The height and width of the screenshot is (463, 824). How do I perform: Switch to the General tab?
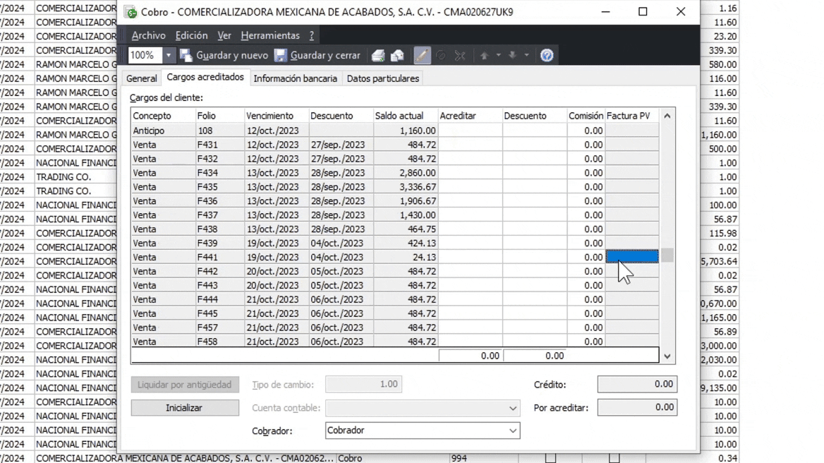point(141,78)
